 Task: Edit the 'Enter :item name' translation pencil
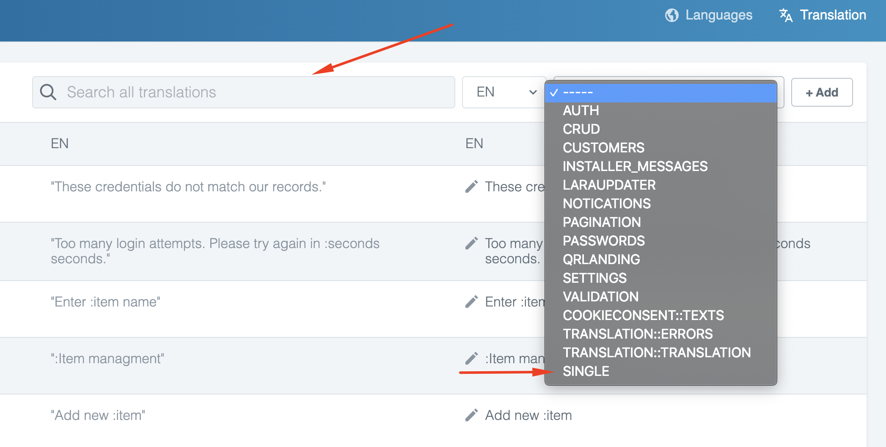471,302
